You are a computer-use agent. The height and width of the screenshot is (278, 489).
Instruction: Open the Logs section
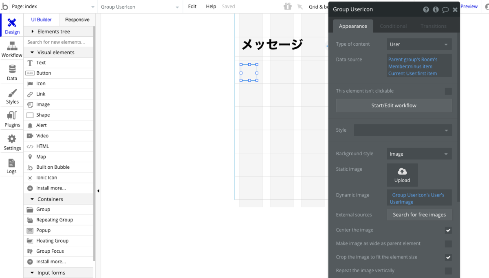[x=12, y=165]
